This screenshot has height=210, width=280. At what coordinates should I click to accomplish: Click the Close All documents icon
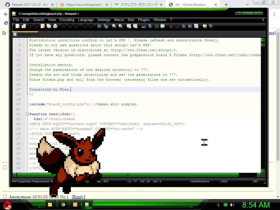click(49, 26)
